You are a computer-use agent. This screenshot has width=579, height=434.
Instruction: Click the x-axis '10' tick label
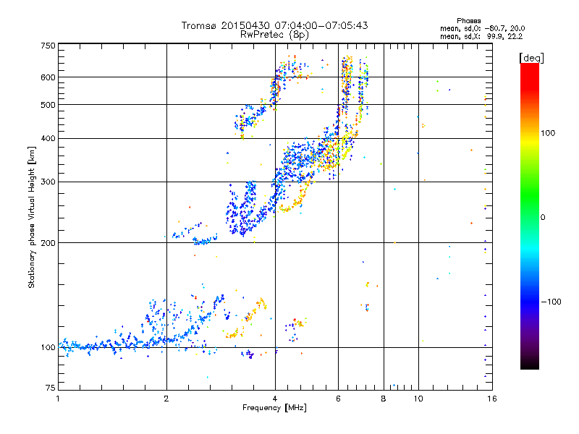[418, 399]
